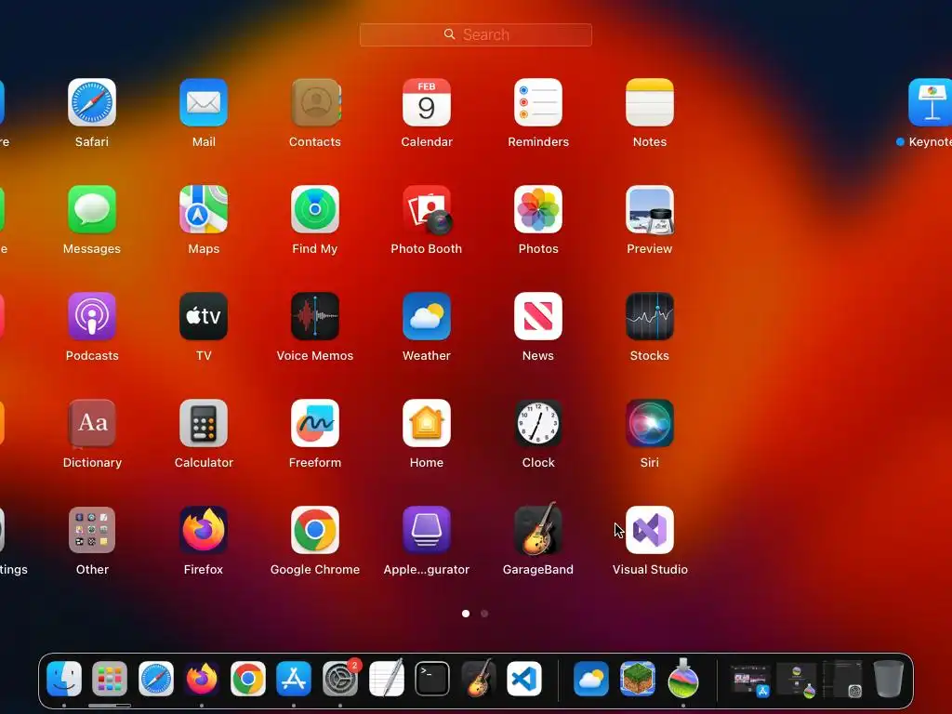Launch Voice Memos
Viewport: 952px width, 714px height.
click(x=315, y=316)
